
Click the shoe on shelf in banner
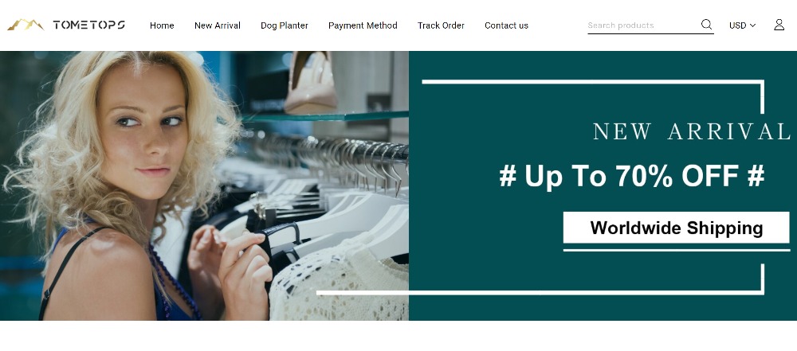pos(311,82)
